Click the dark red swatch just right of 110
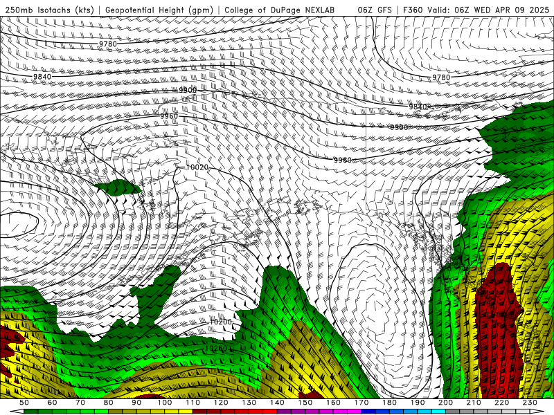This screenshot has height=415, width=554. point(199,412)
